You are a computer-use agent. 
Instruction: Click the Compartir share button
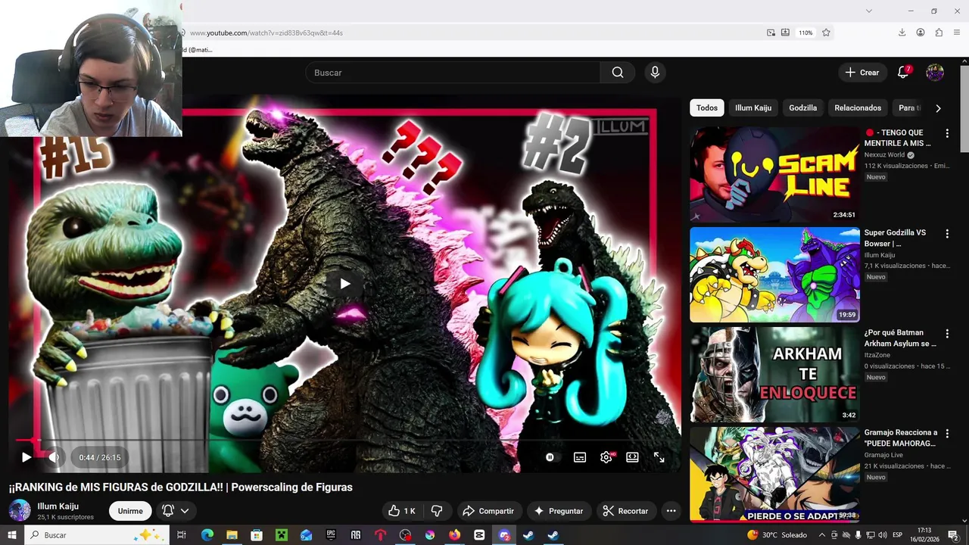point(488,511)
